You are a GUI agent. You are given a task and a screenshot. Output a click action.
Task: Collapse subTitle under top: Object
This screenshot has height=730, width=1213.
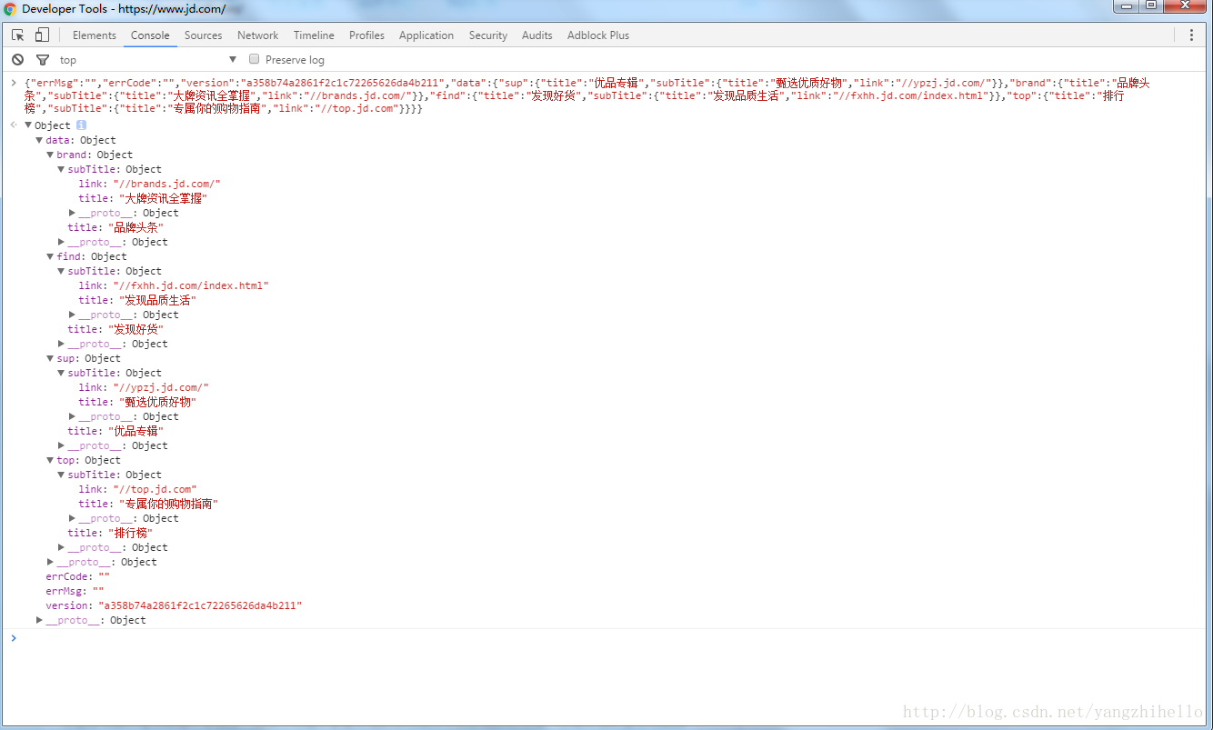click(x=61, y=475)
